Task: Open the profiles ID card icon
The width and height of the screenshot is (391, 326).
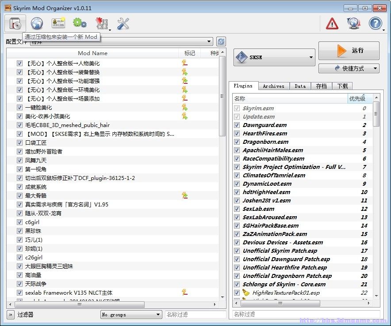Action: click(58, 23)
